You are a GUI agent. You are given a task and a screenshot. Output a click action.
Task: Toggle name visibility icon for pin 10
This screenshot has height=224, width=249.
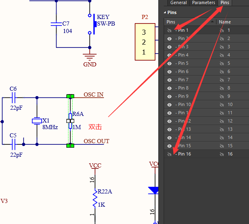coord(222,105)
